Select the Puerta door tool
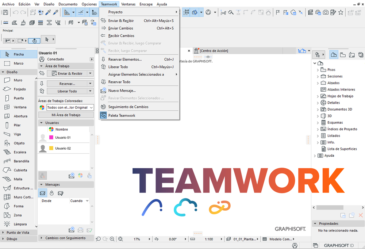Image resolution: width=365 pixels, height=249 pixels. point(18,98)
